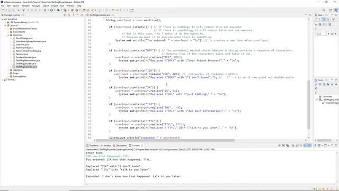Click the New file toolbar icon
339x191 pixels.
click(x=3, y=10)
